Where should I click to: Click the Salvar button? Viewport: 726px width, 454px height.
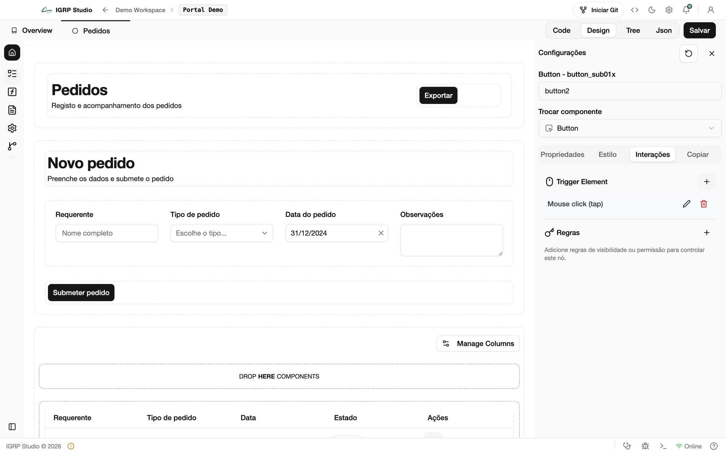point(700,31)
